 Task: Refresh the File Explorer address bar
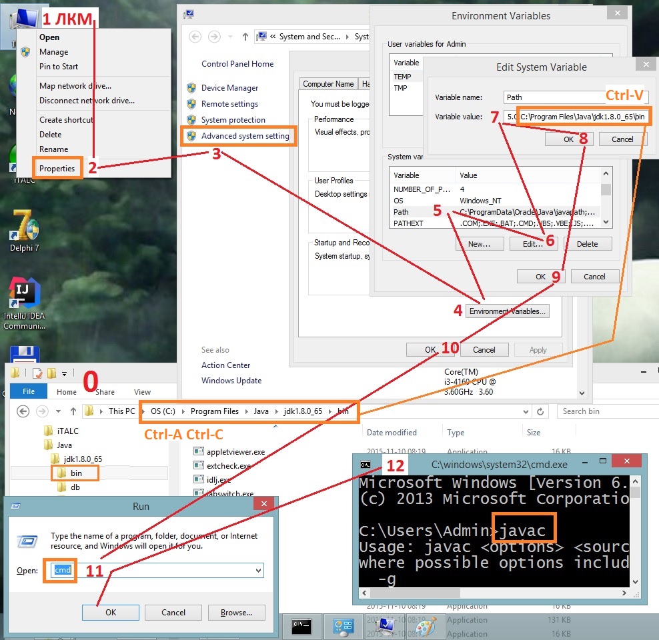540,411
